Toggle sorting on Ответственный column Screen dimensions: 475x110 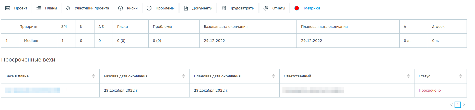[408, 76]
